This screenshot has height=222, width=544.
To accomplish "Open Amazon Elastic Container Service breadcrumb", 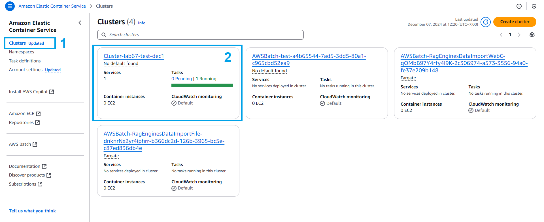I will point(52,6).
